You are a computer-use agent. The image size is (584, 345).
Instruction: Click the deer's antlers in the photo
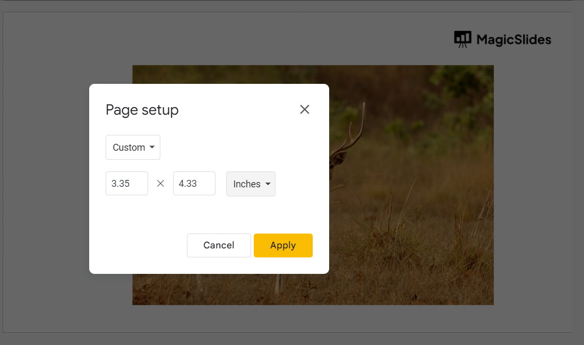click(x=357, y=127)
